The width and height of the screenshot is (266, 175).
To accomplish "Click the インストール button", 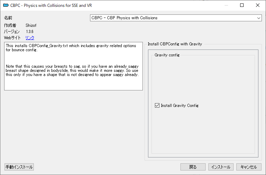I will coord(221,167).
